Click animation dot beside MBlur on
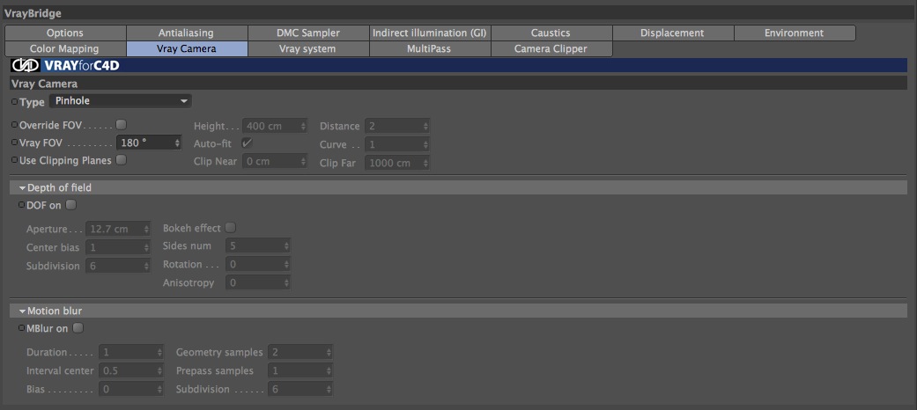The height and width of the screenshot is (410, 917). pyautogui.click(x=22, y=328)
